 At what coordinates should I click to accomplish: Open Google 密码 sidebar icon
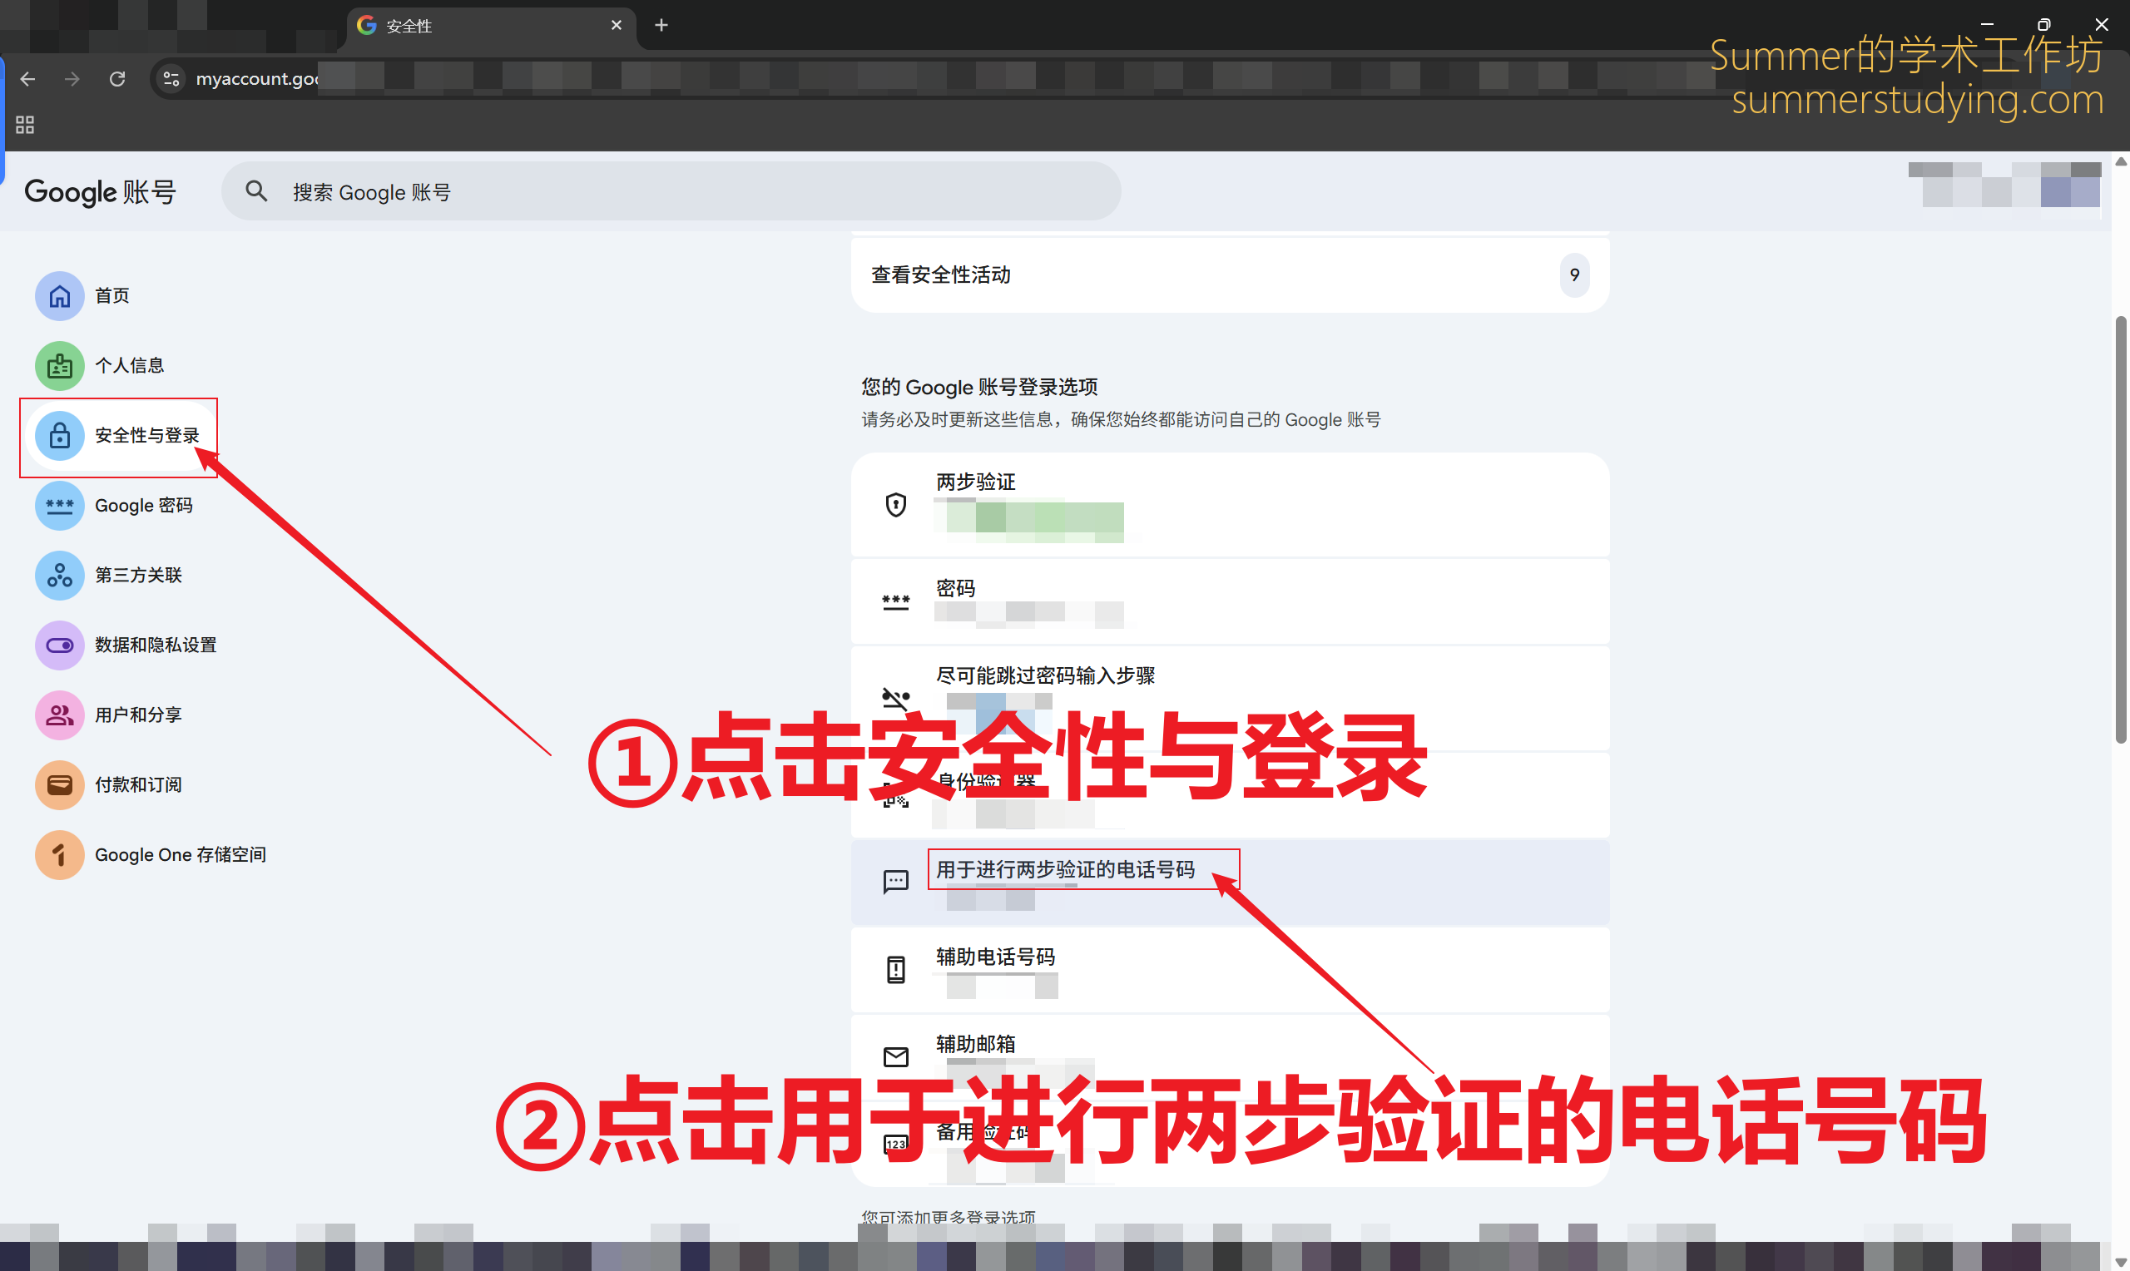(59, 505)
